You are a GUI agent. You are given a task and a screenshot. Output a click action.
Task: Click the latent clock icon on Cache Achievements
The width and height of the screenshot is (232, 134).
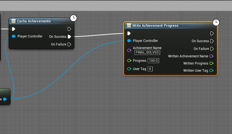click(73, 18)
